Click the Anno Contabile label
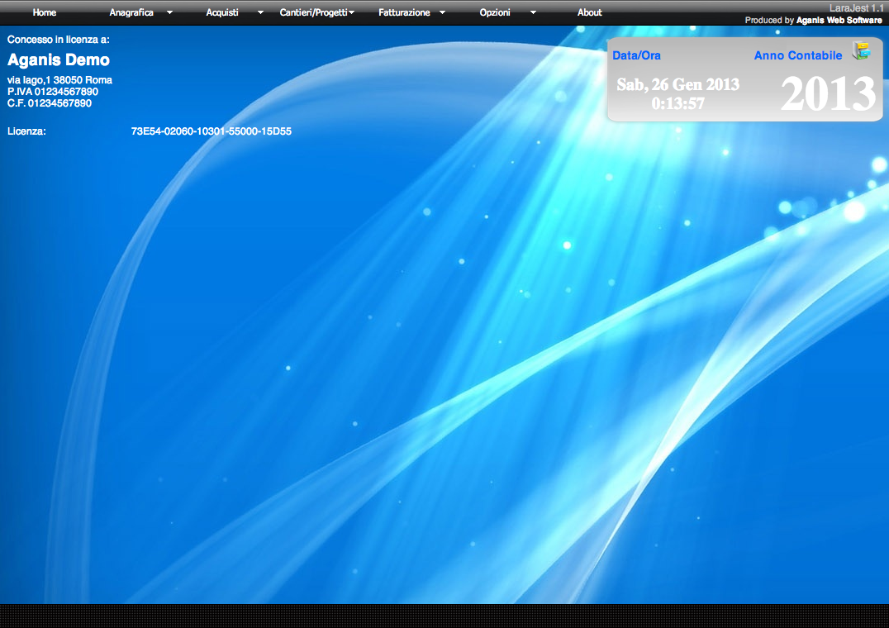 tap(798, 55)
